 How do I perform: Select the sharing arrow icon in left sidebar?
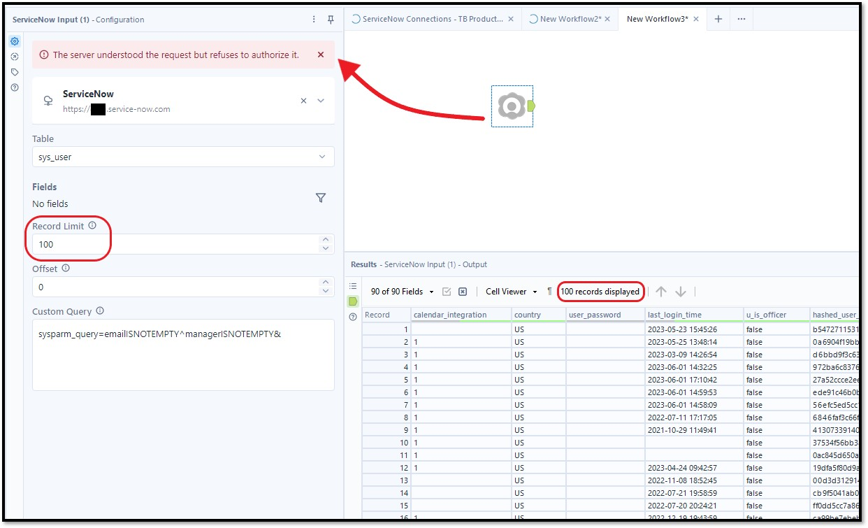pos(14,57)
